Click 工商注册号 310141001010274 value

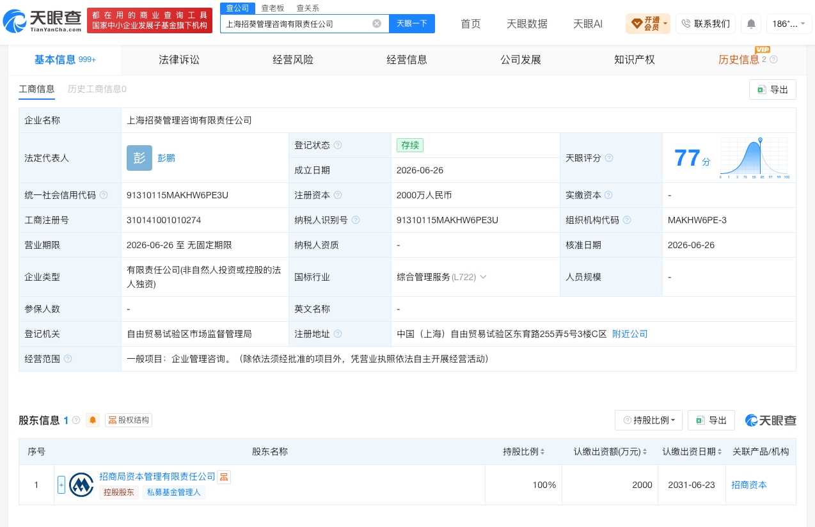pyautogui.click(x=164, y=220)
